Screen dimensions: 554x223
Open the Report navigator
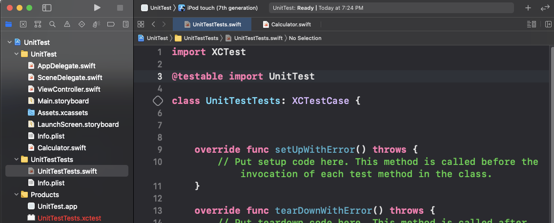(x=125, y=24)
